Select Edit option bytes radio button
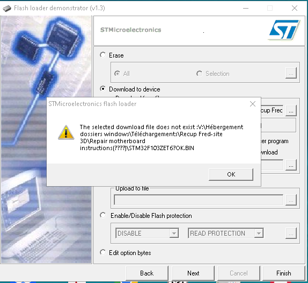Viewport: 308px width, 283px height. click(102, 252)
